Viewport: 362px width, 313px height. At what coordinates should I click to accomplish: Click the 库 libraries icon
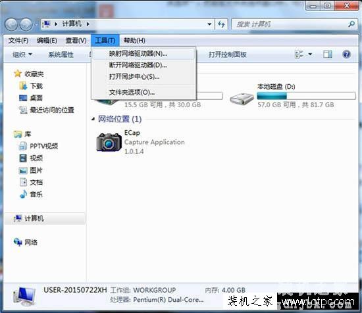pyautogui.click(x=18, y=134)
